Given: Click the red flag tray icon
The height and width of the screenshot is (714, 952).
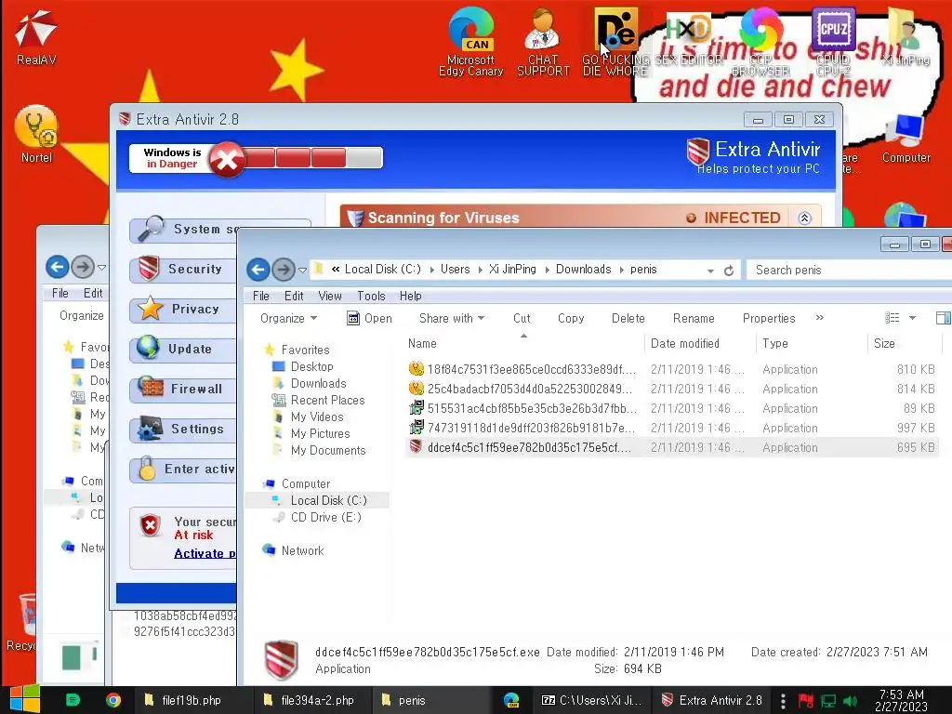Looking at the screenshot, I should [x=805, y=701].
